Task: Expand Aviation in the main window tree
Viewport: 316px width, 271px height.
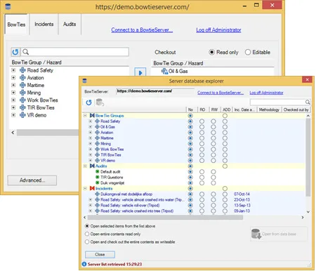Action: click(13, 78)
